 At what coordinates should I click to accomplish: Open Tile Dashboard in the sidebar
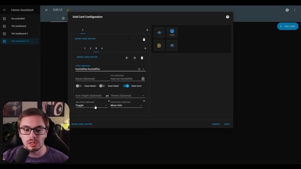click(x=20, y=26)
